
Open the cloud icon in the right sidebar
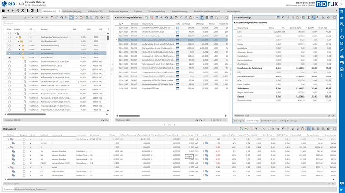[x=342, y=56]
